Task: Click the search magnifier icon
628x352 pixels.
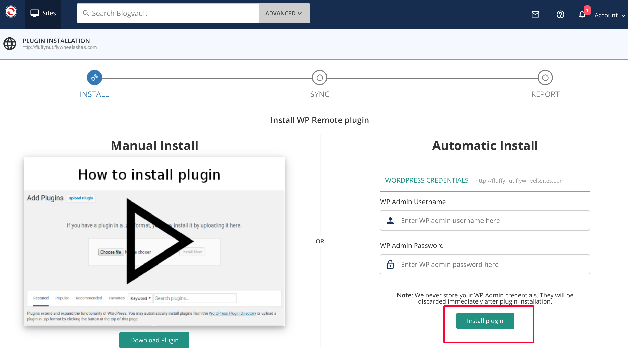Action: (x=86, y=13)
